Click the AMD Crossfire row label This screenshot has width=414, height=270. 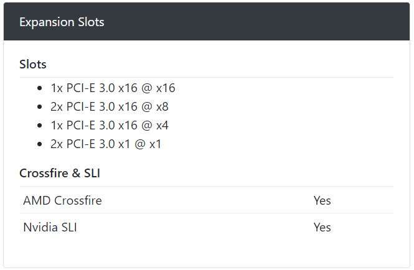[63, 200]
